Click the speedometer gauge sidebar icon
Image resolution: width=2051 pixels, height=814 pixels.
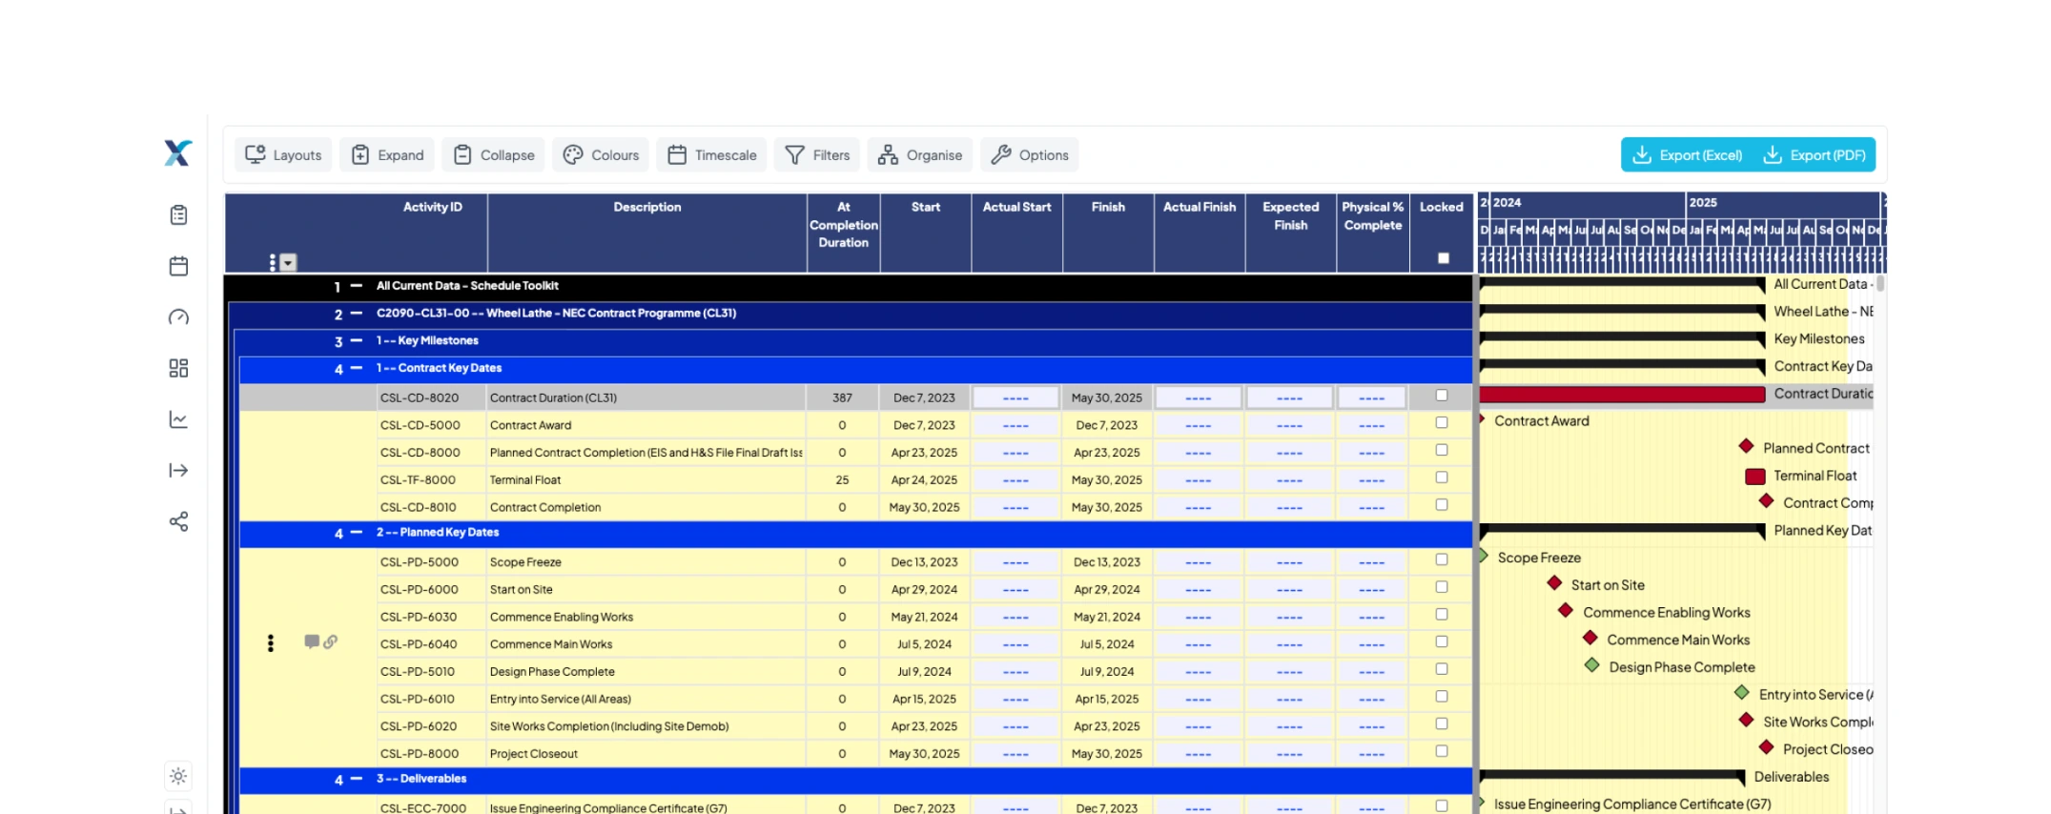178,317
